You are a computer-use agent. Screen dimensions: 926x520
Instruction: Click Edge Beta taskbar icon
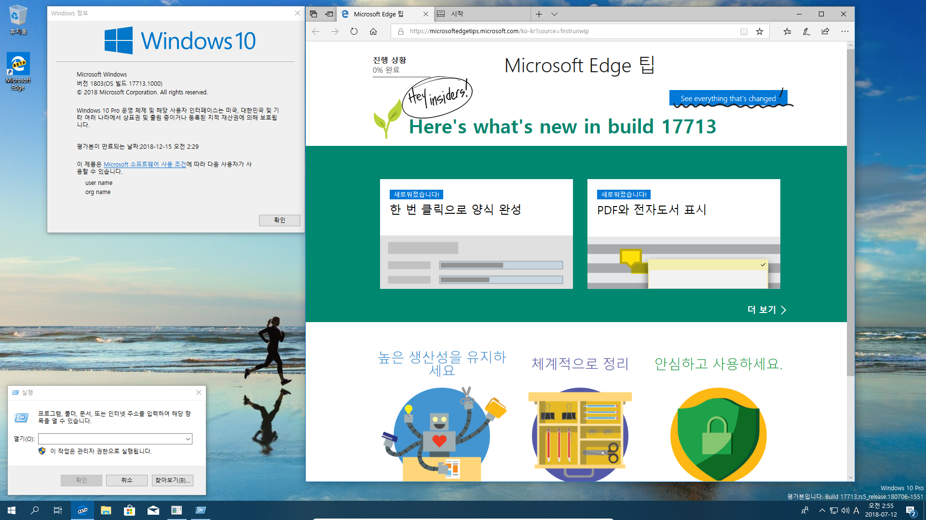(82, 510)
